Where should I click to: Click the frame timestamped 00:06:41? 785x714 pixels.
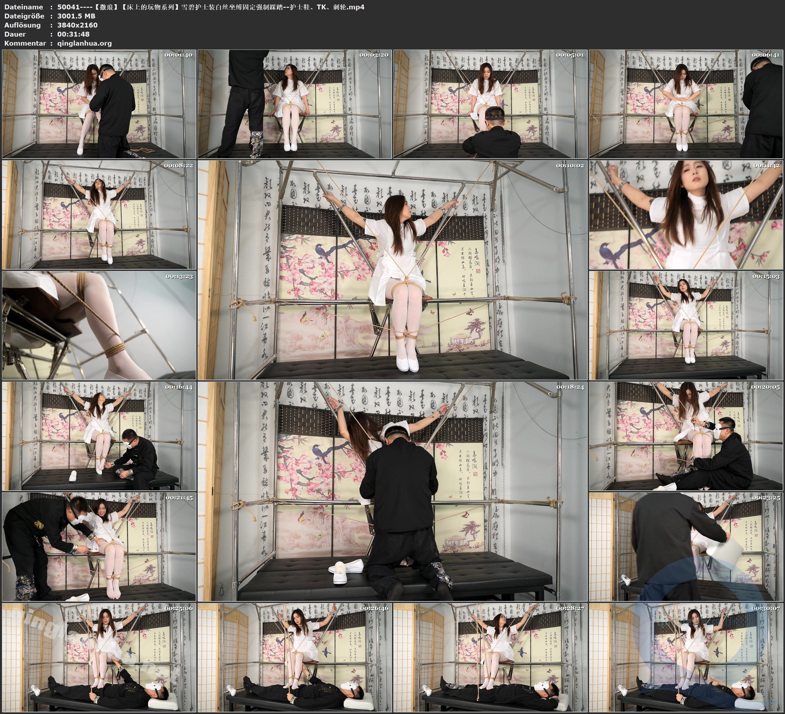(686, 104)
